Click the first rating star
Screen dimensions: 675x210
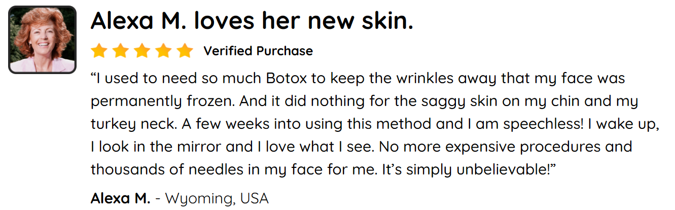point(98,51)
